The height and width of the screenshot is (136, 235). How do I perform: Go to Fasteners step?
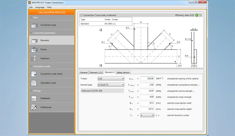(x=51, y=58)
